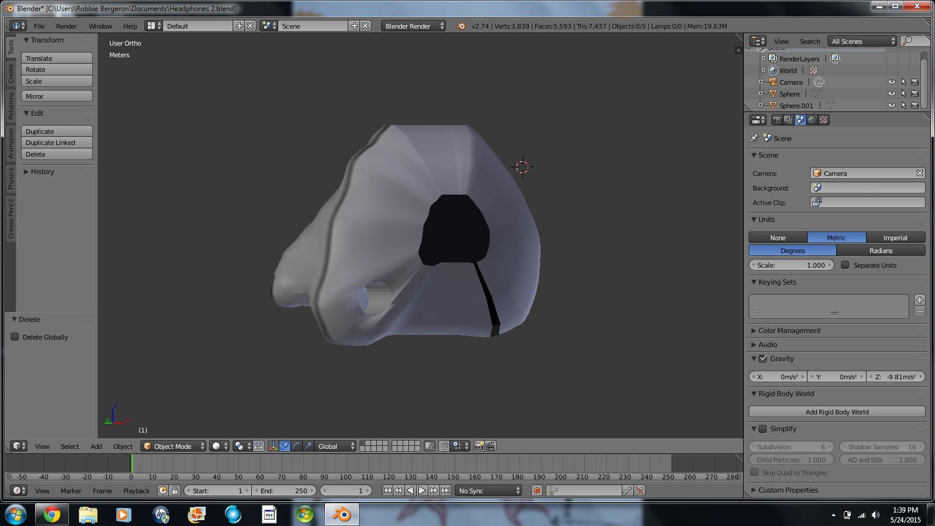935x526 pixels.
Task: Click the Duplicate Linked button
Action: (57, 142)
